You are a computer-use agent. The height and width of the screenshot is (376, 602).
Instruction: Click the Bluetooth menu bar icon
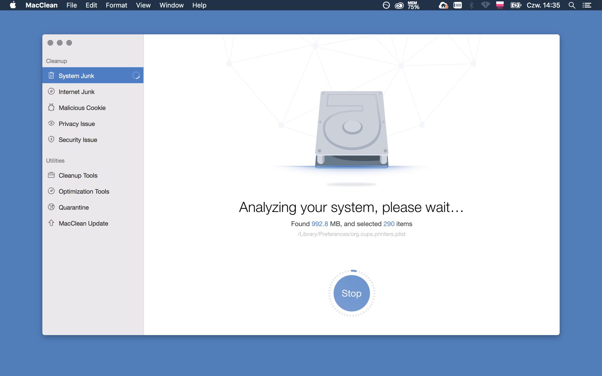pos(471,5)
